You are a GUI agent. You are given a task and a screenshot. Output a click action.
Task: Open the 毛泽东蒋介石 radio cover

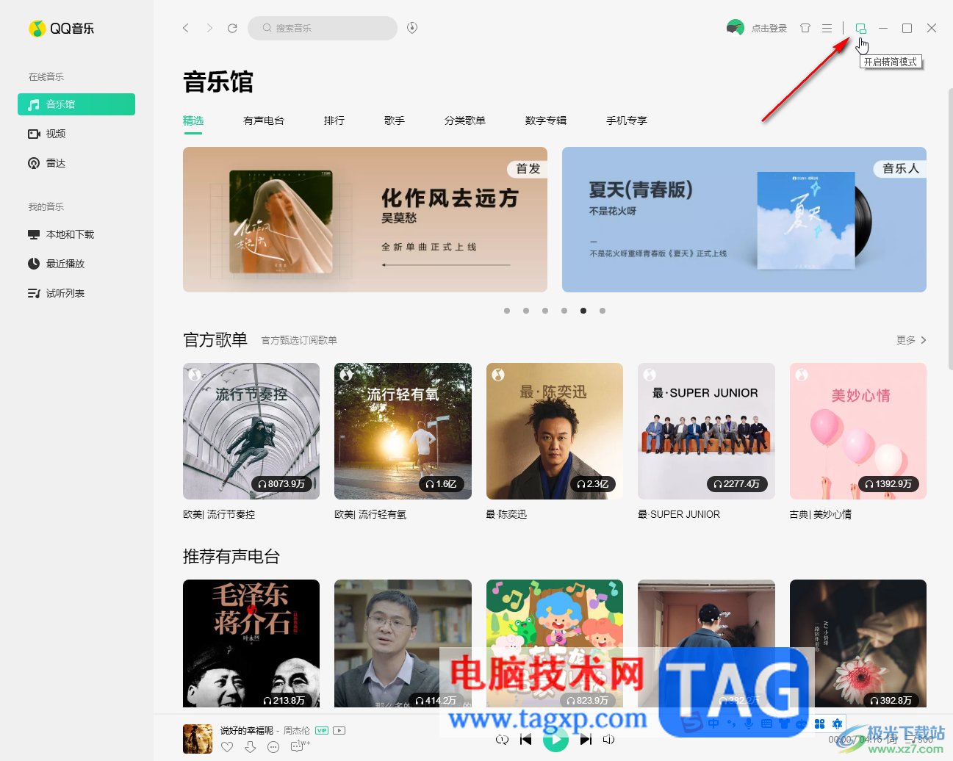[251, 643]
